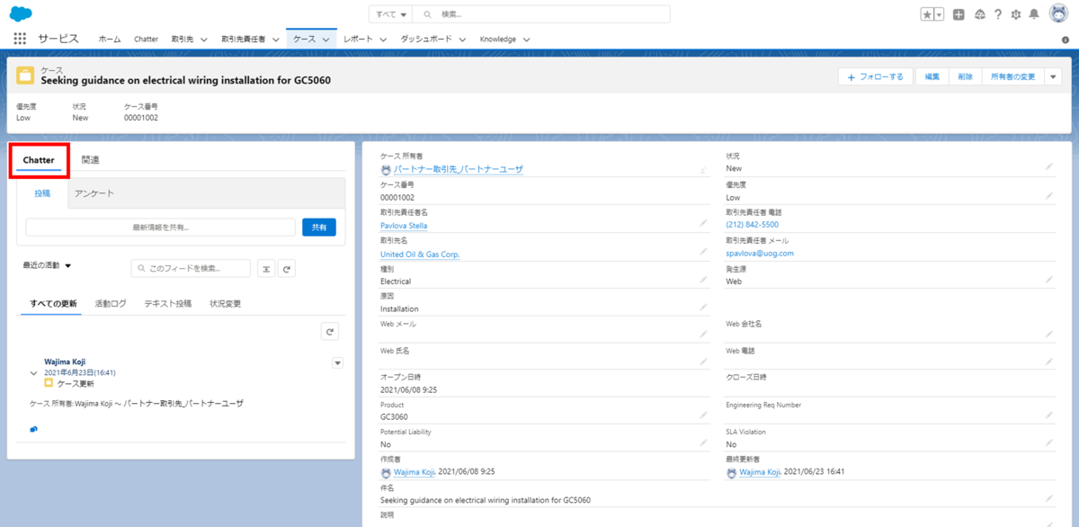Open the Setup gear icon

(1016, 14)
